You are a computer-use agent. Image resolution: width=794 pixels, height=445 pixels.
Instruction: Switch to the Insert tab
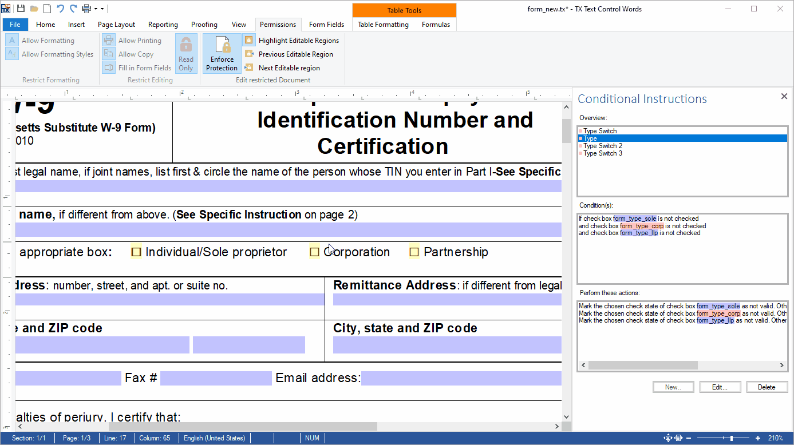[x=76, y=25]
